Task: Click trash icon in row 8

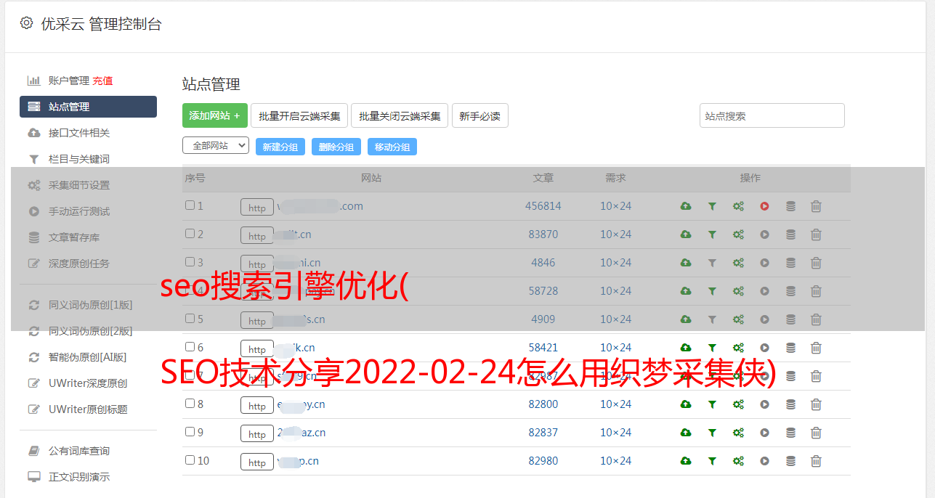Action: coord(816,404)
